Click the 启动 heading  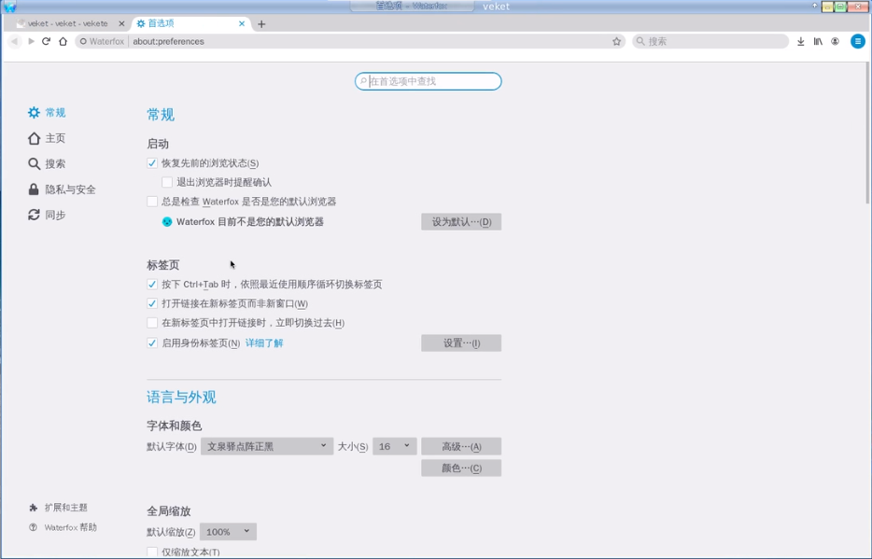[158, 144]
